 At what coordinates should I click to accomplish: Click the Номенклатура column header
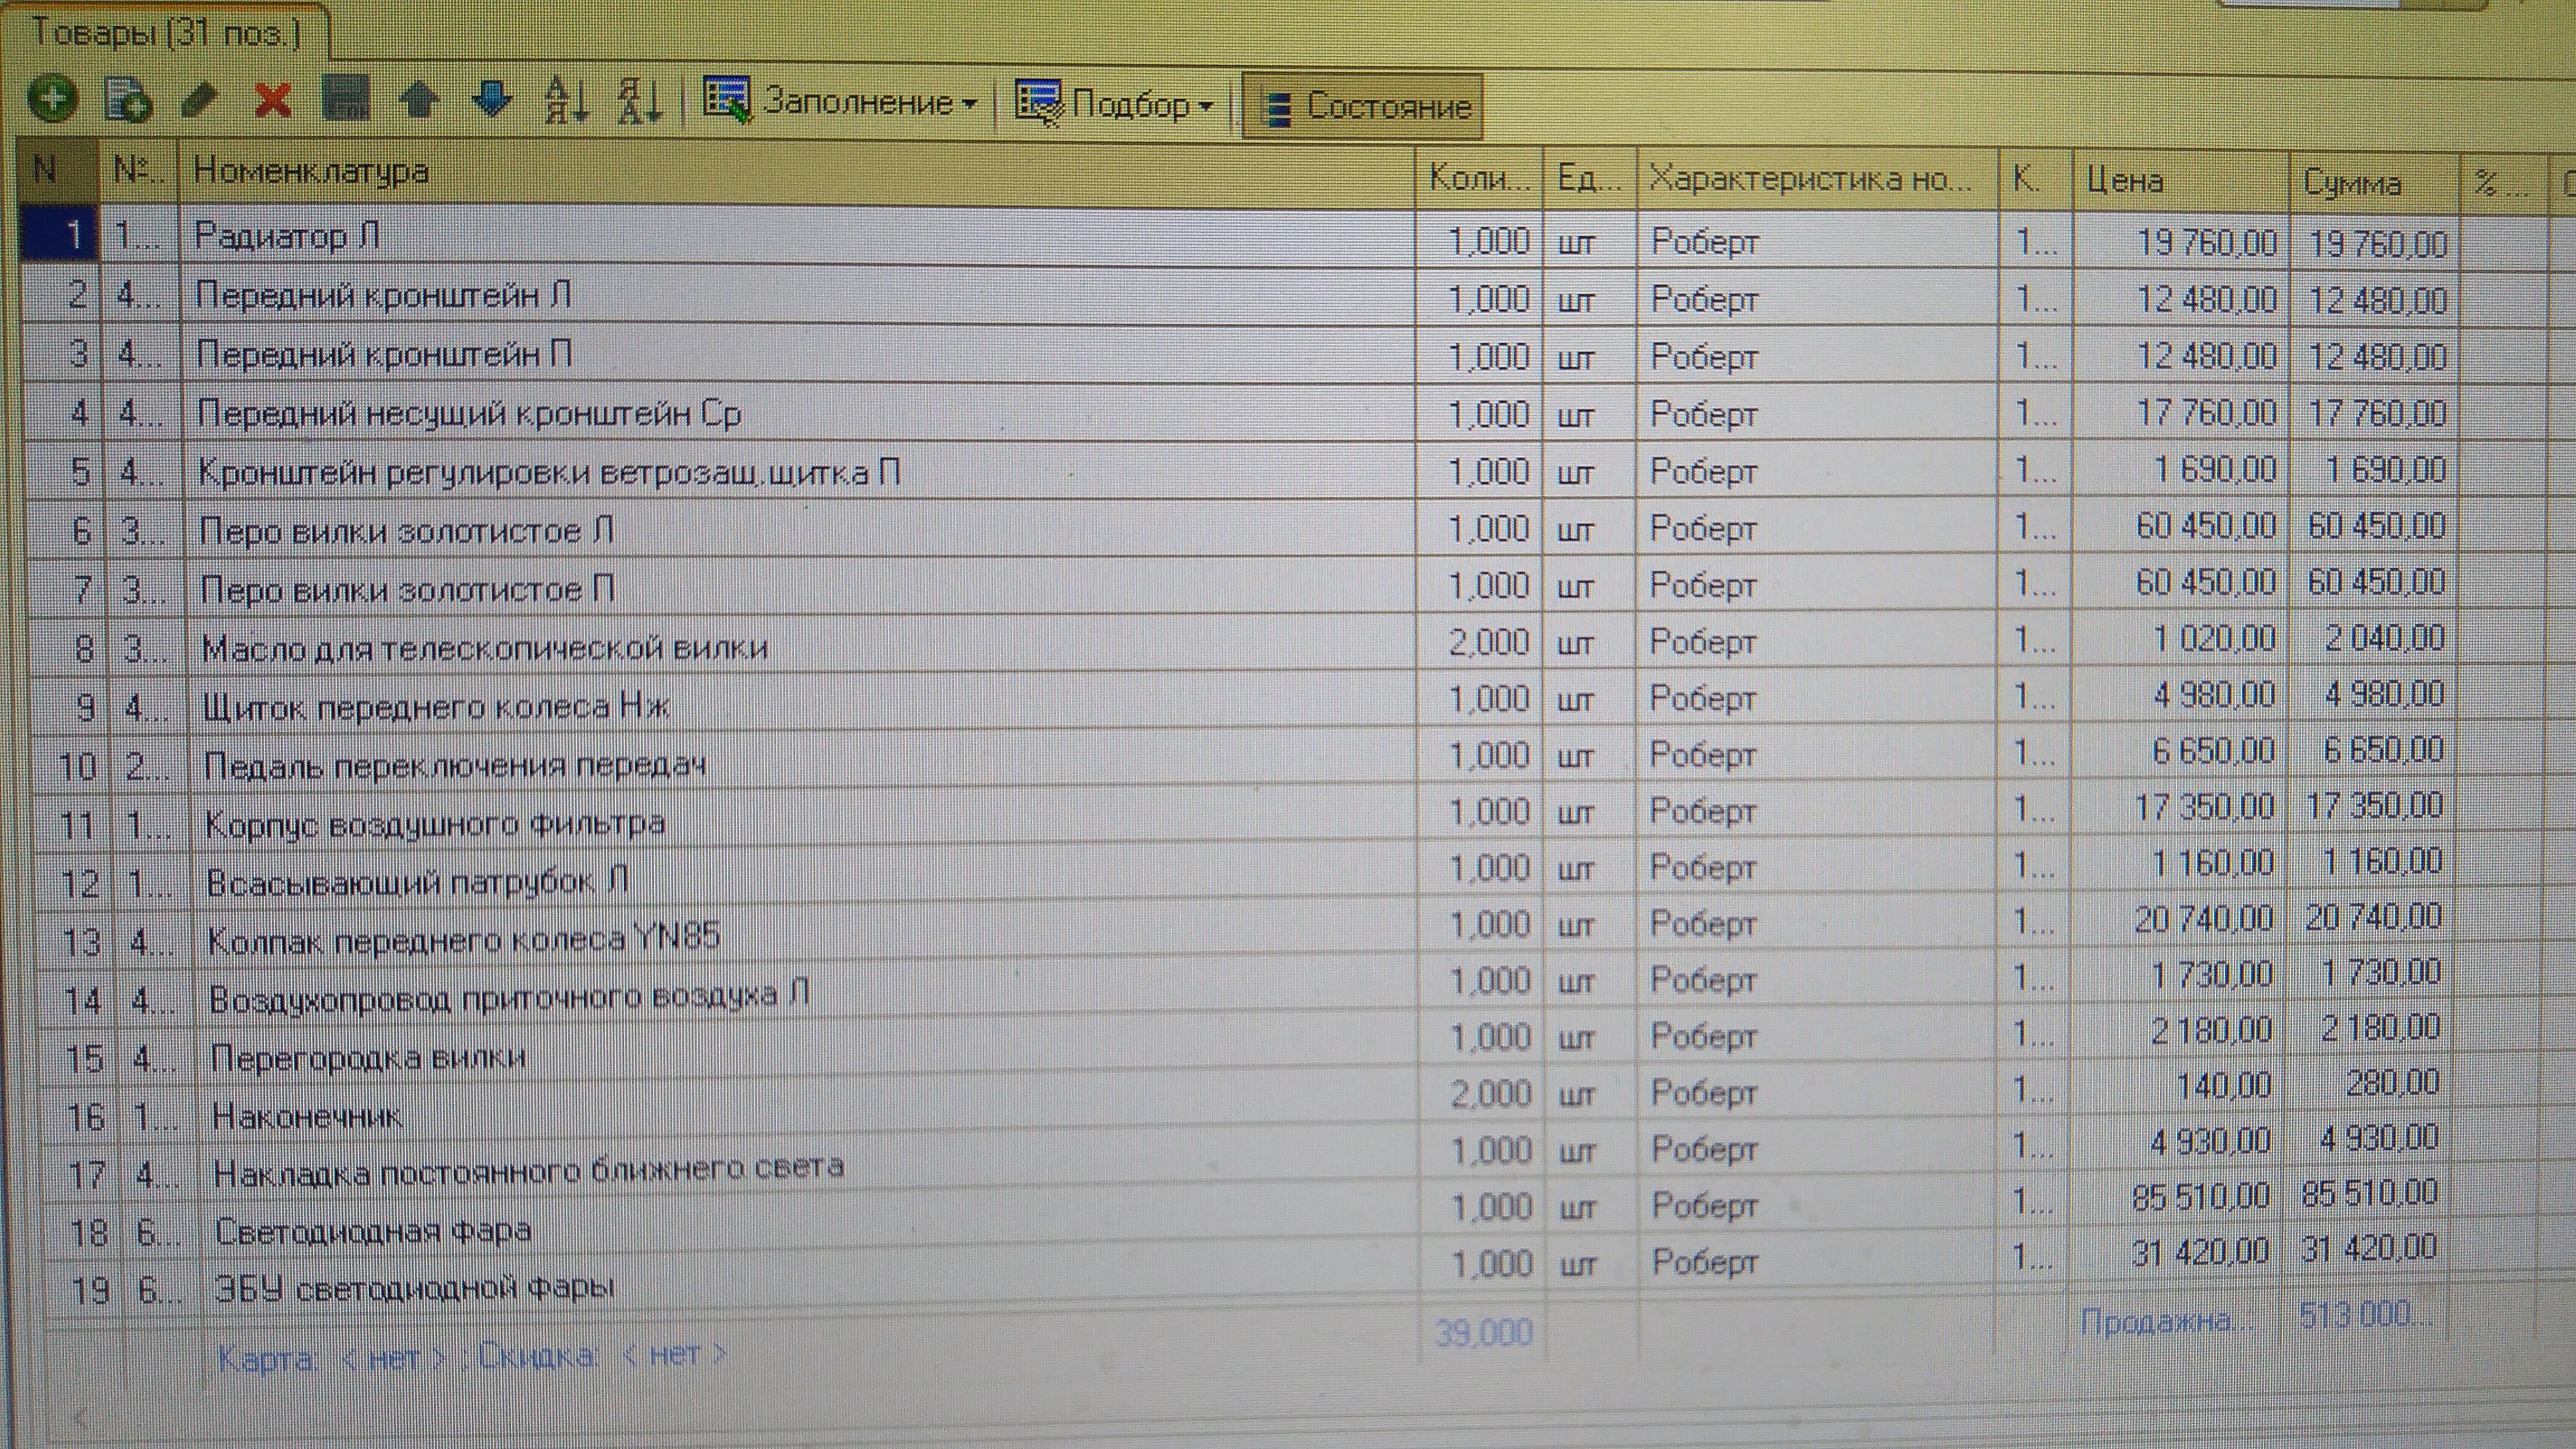(312, 172)
